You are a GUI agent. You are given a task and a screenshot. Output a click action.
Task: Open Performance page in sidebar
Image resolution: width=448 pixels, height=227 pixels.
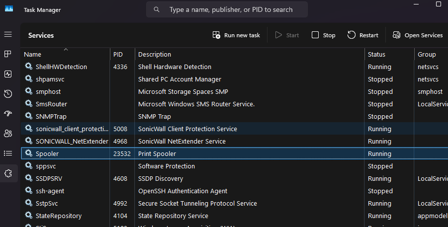pyautogui.click(x=8, y=74)
